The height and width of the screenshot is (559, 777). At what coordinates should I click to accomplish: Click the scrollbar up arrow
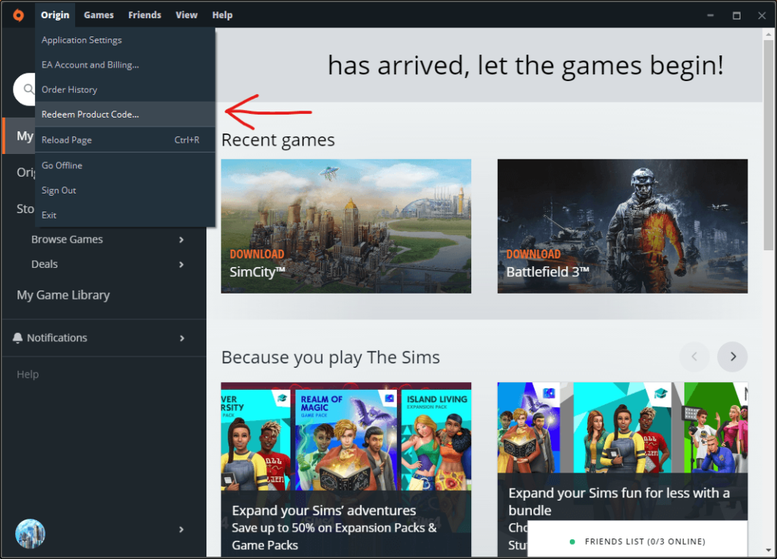[768, 34]
